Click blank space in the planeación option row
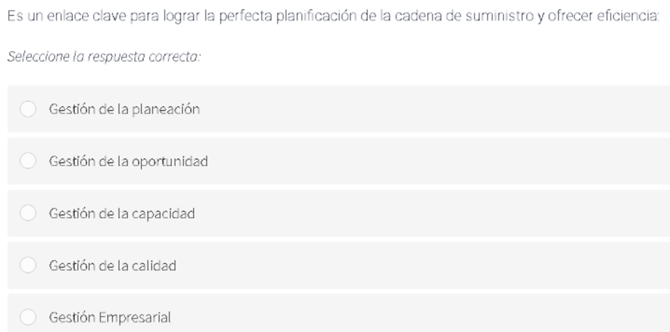The width and height of the screenshot is (670, 332). coord(427,109)
